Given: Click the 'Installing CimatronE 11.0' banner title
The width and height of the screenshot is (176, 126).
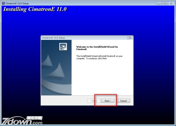Looking at the screenshot, I should tap(35, 9).
